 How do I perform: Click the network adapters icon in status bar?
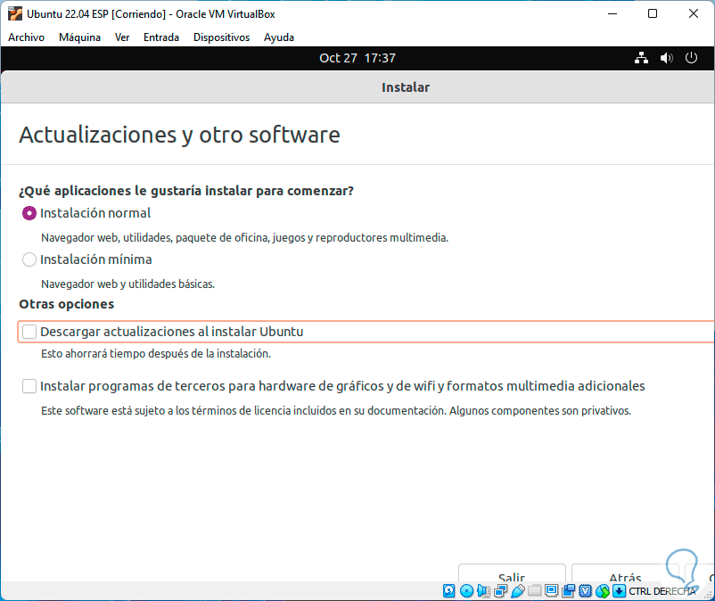[501, 591]
